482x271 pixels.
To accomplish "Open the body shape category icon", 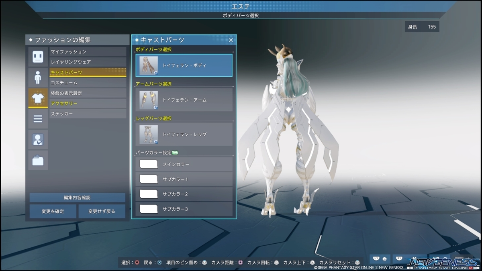I will click(38, 77).
